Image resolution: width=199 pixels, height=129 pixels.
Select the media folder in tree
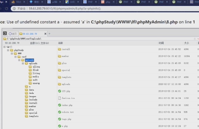coord(34,77)
